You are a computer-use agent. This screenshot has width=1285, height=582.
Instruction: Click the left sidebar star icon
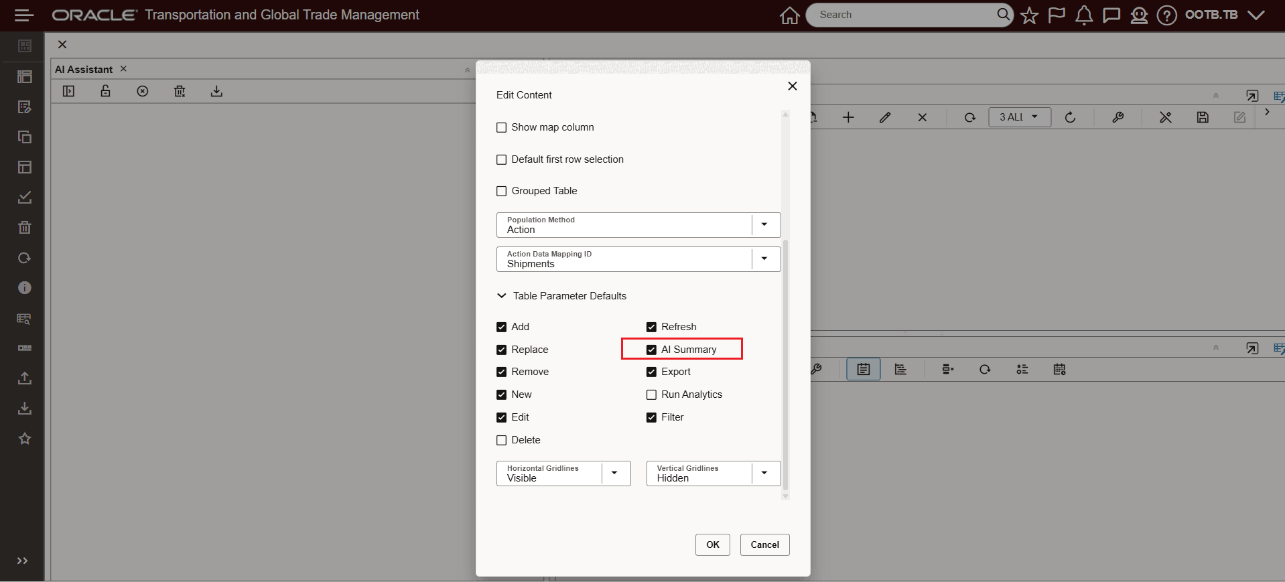coord(25,439)
